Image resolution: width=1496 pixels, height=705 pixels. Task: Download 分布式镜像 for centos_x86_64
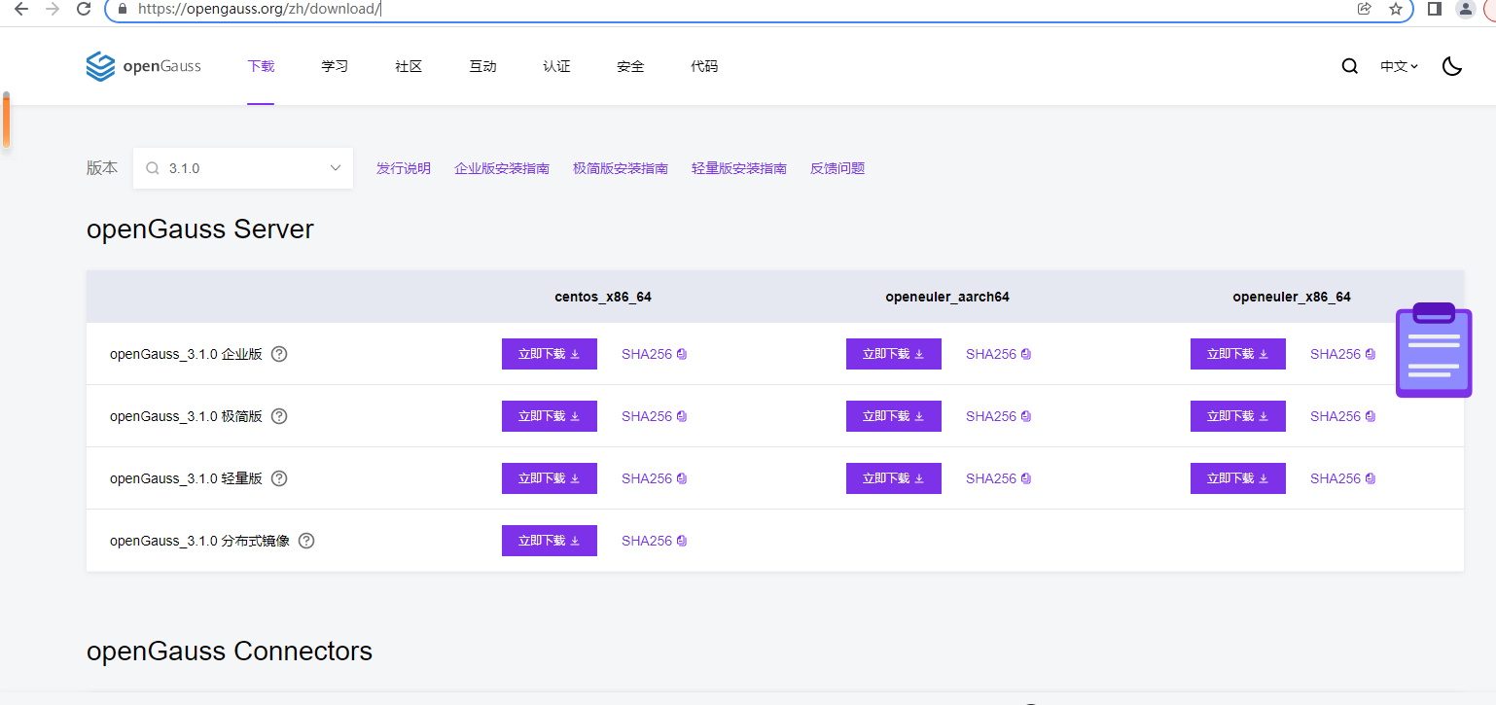[550, 541]
